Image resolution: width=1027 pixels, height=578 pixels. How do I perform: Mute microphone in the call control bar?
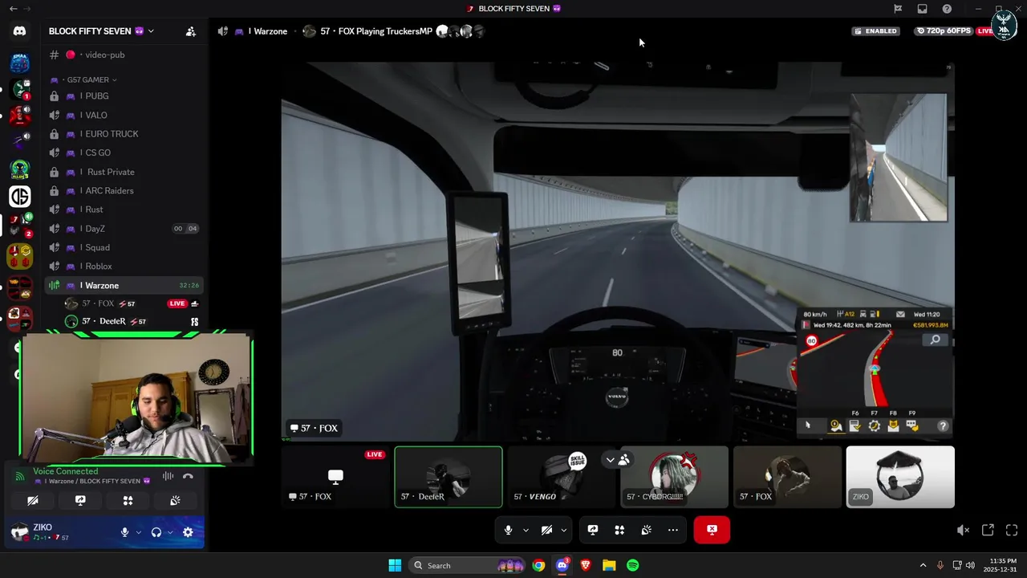(508, 530)
